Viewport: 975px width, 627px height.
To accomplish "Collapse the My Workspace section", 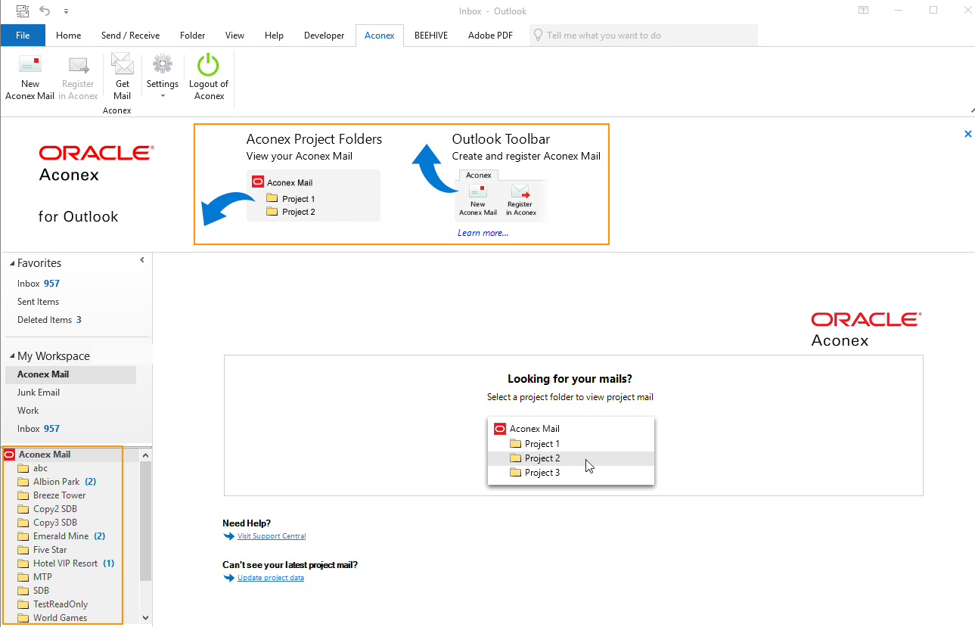I will (12, 356).
